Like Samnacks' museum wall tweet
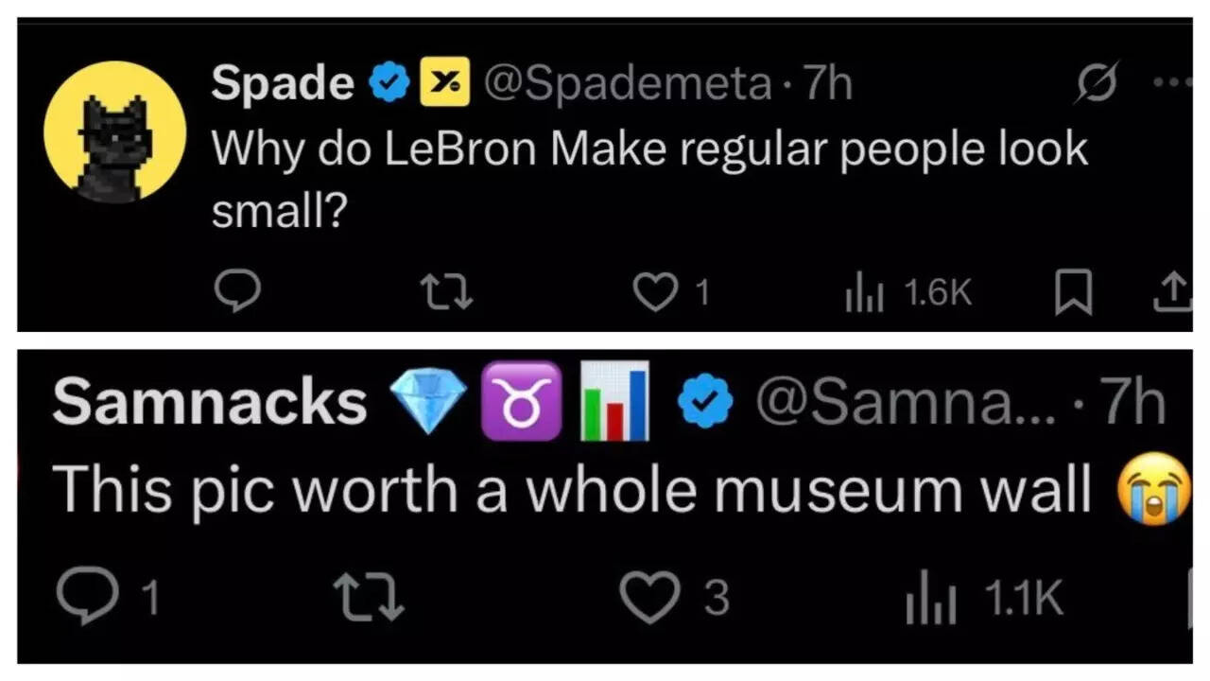The height and width of the screenshot is (681, 1210). 649,597
